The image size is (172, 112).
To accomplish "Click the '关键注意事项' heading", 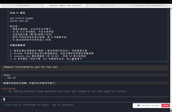I will point(17,45).
